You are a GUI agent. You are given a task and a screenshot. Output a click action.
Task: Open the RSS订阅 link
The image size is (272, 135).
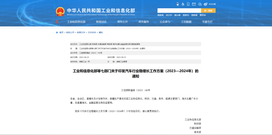click(x=212, y=4)
